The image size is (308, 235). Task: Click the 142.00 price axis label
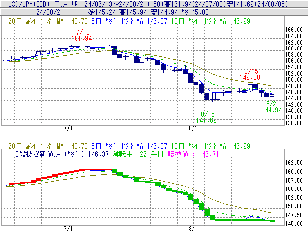coord(294,104)
